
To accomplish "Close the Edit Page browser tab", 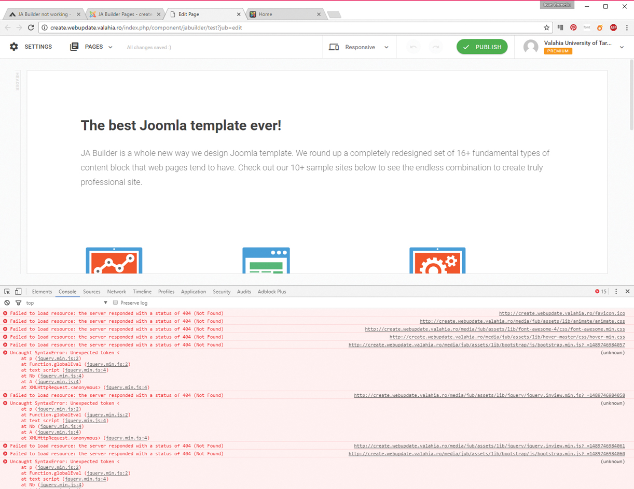I will (x=239, y=15).
